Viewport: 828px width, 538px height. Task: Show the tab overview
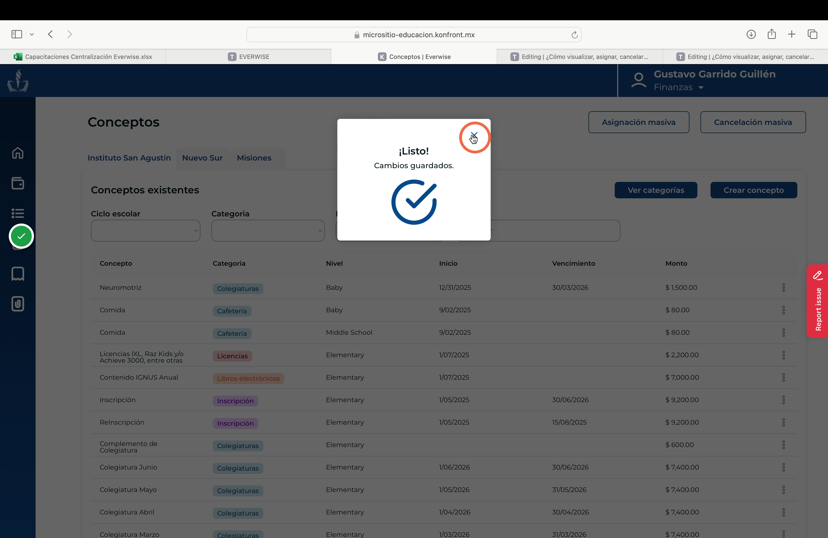pos(812,34)
